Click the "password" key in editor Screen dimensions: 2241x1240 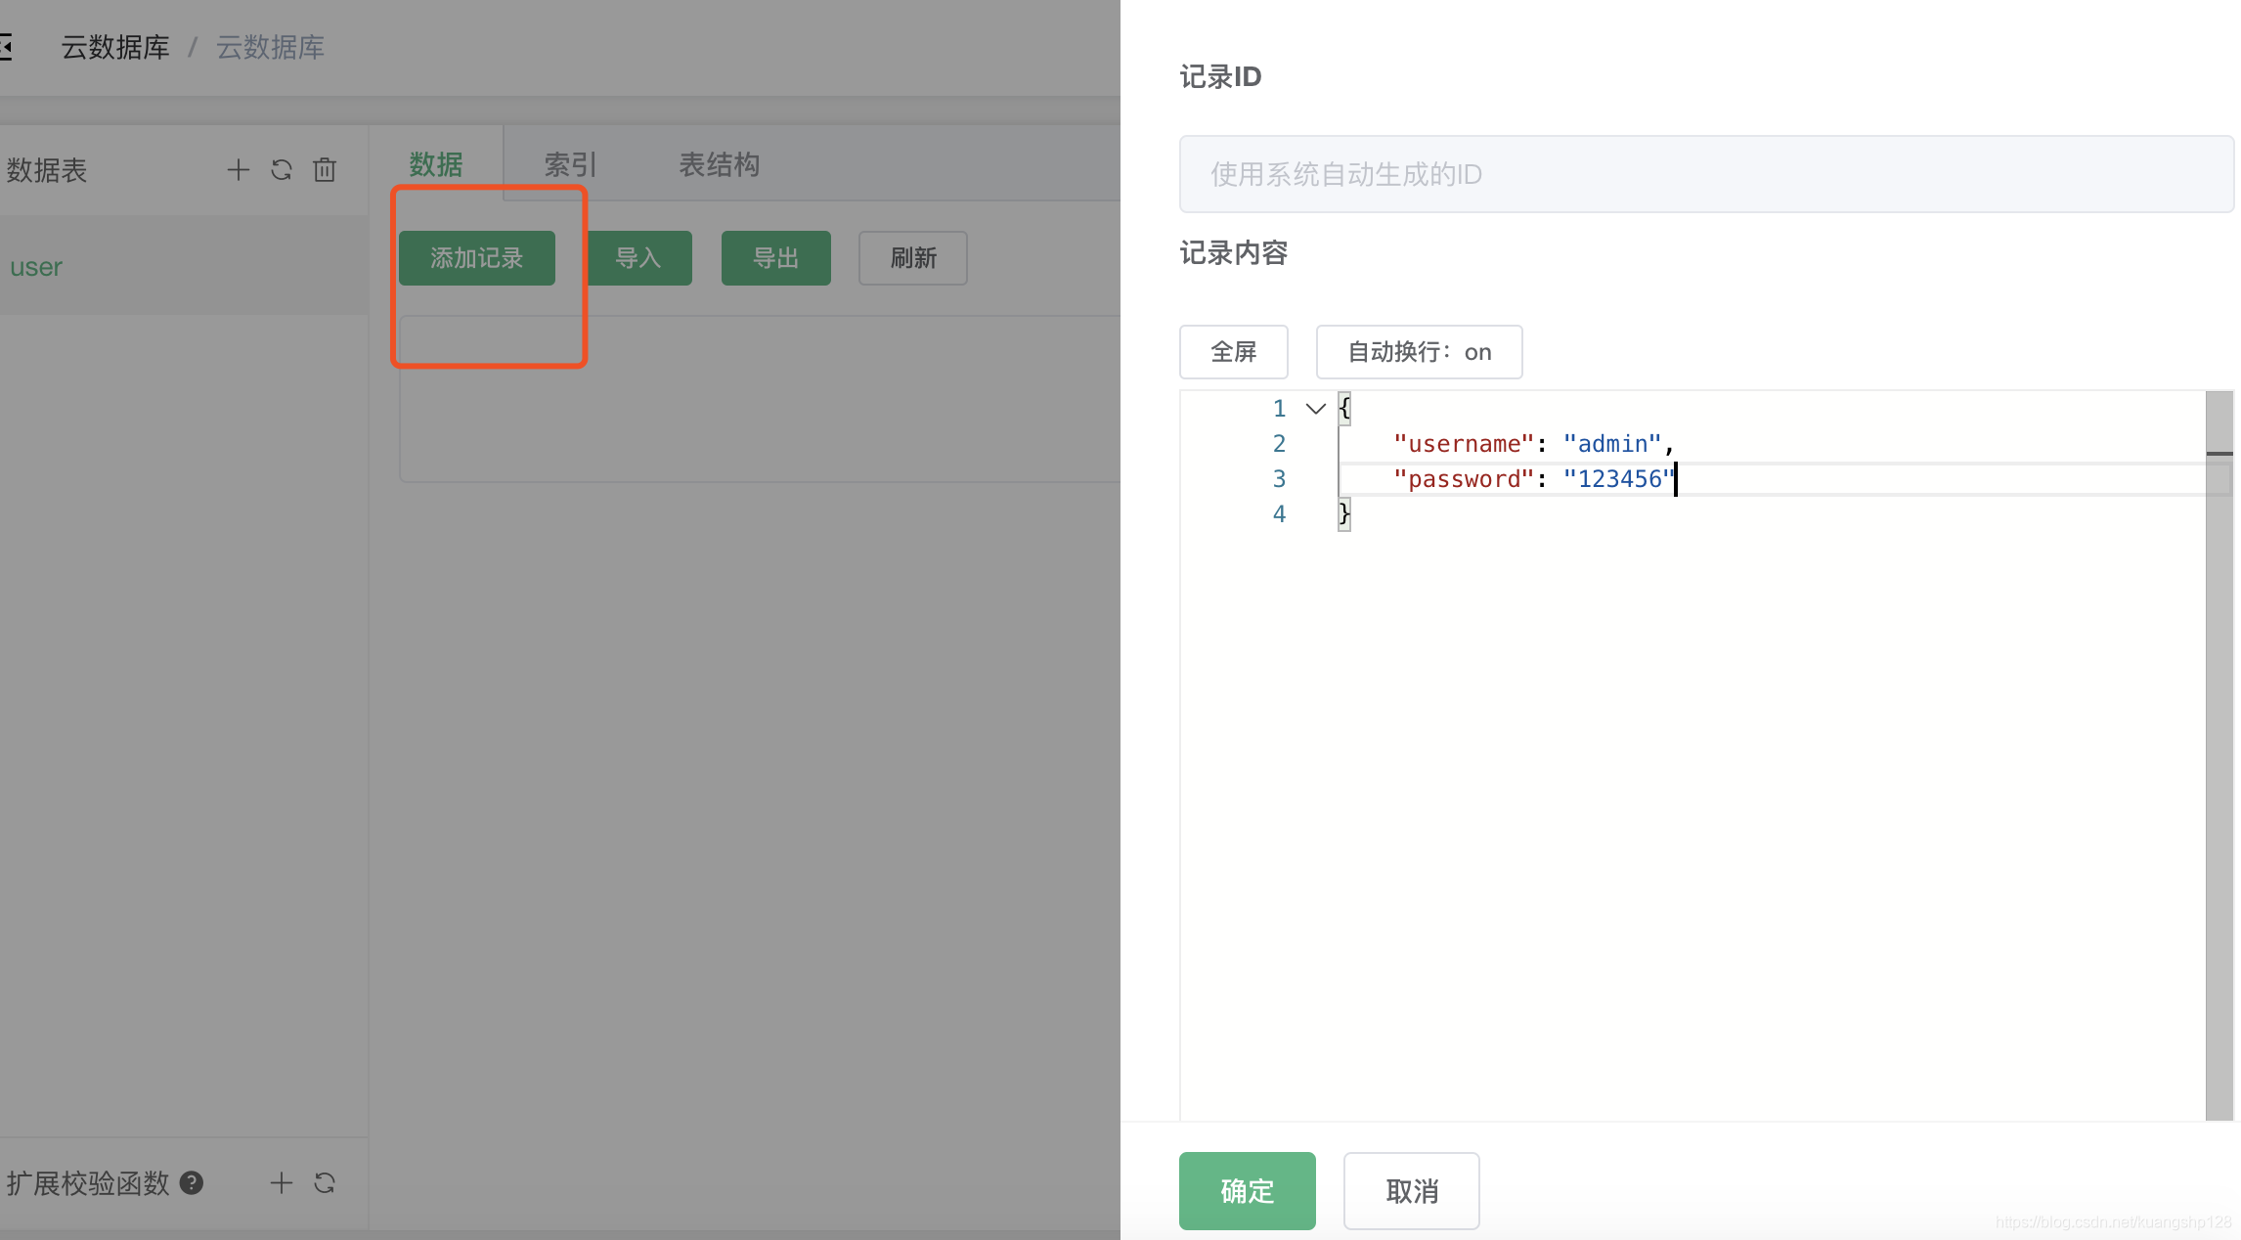(1464, 479)
